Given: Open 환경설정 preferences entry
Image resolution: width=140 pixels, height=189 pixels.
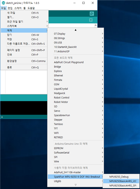Looking at the screenshot, I should (24, 61).
